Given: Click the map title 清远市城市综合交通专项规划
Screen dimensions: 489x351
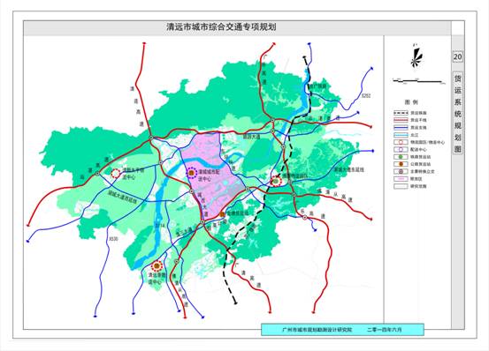Looking at the screenshot, I should 221,26.
